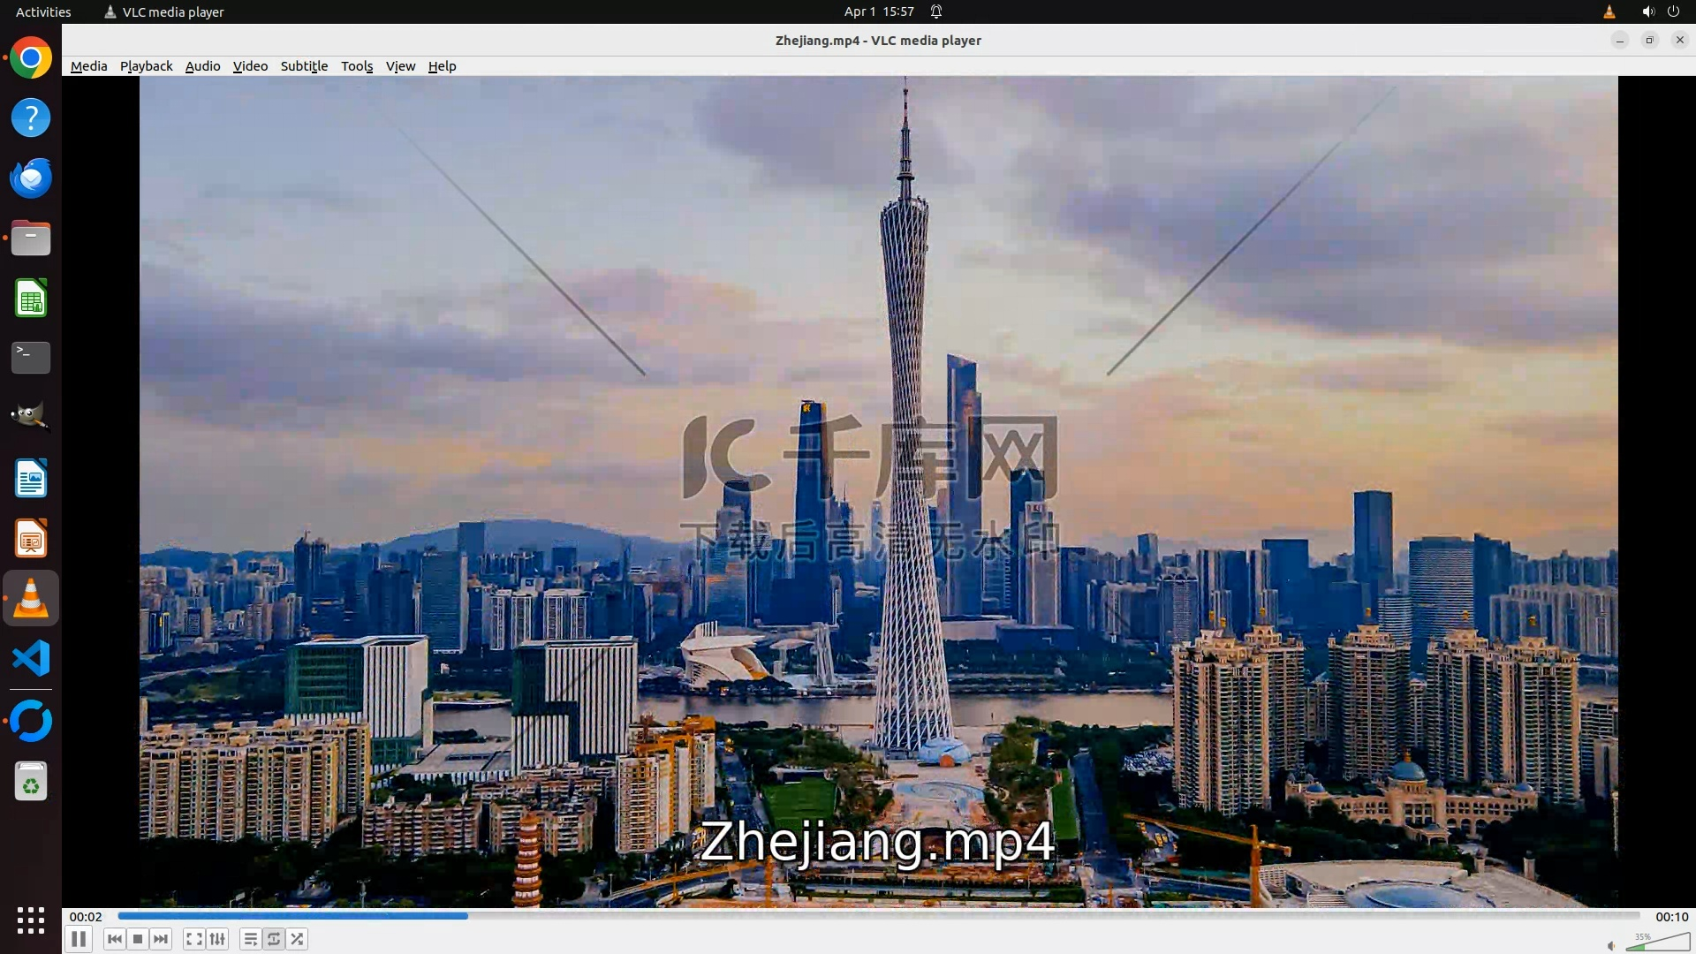Viewport: 1696px width, 954px height.
Task: Toggle the loop repeat mode
Action: pyautogui.click(x=274, y=939)
